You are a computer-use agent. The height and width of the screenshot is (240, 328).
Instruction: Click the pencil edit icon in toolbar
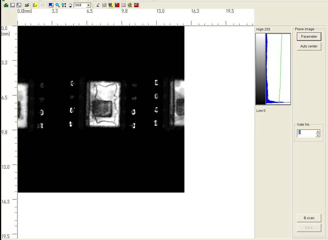(x=98, y=5)
